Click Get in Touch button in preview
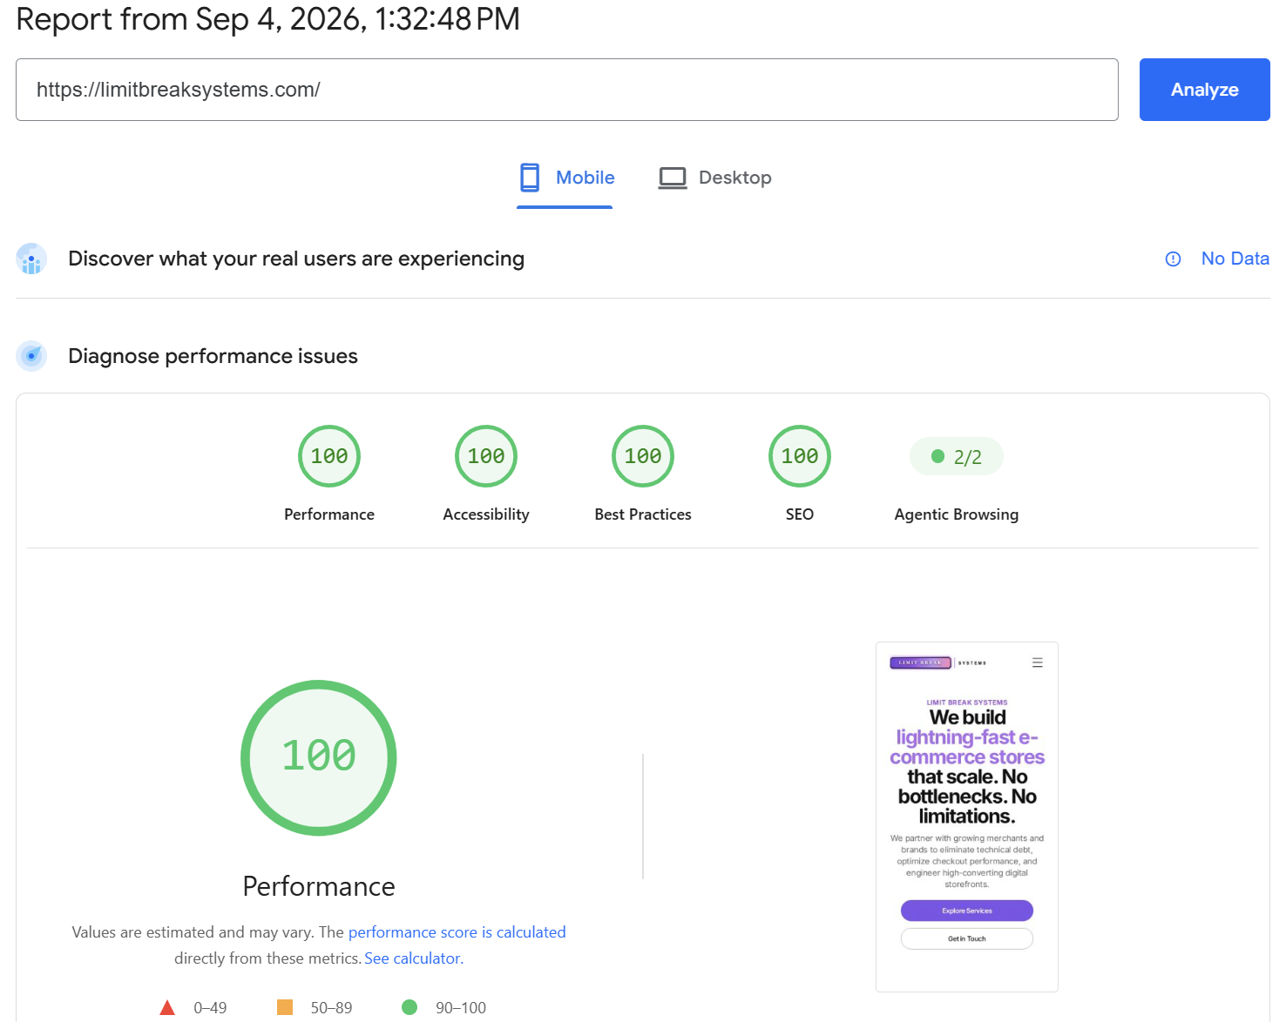The height and width of the screenshot is (1022, 1279). click(x=967, y=938)
